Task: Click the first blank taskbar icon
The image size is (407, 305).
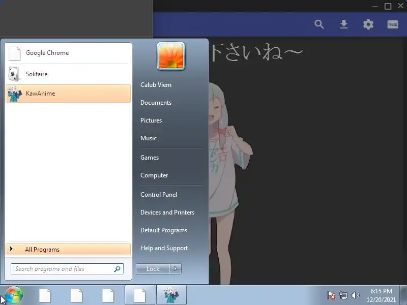Action: click(x=45, y=295)
